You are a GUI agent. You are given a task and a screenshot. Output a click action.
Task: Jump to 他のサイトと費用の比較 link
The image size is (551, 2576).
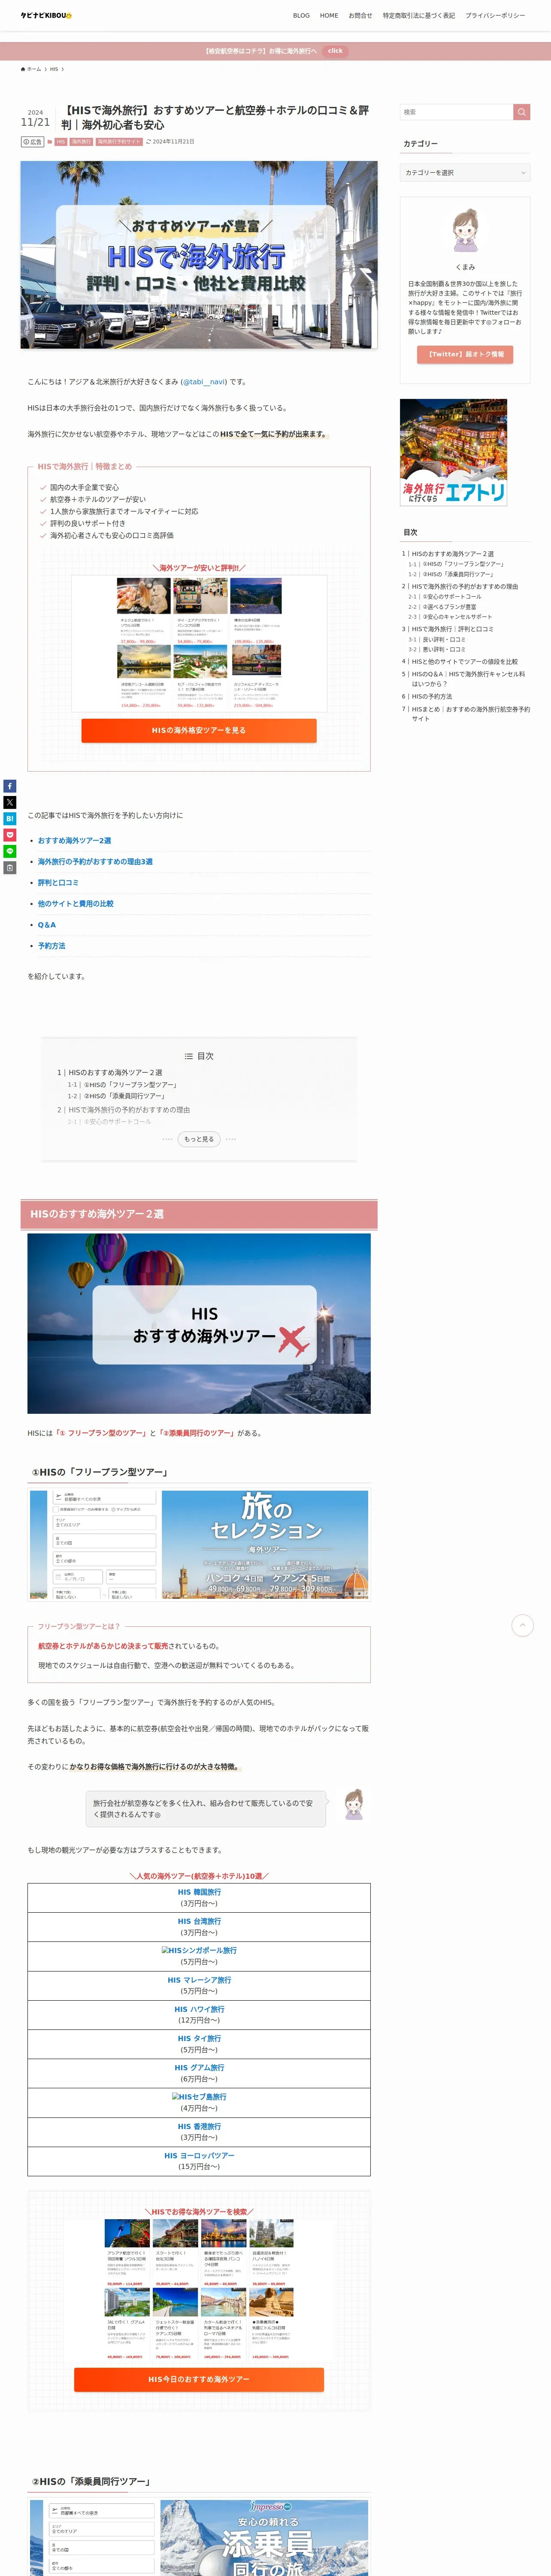pyautogui.click(x=75, y=904)
